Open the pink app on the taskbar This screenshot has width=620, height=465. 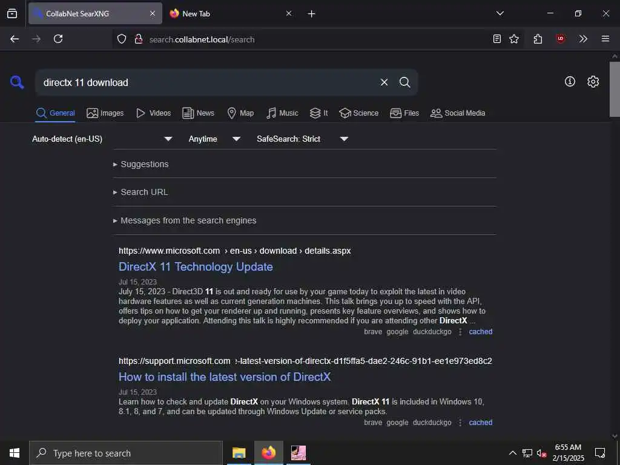tap(298, 453)
